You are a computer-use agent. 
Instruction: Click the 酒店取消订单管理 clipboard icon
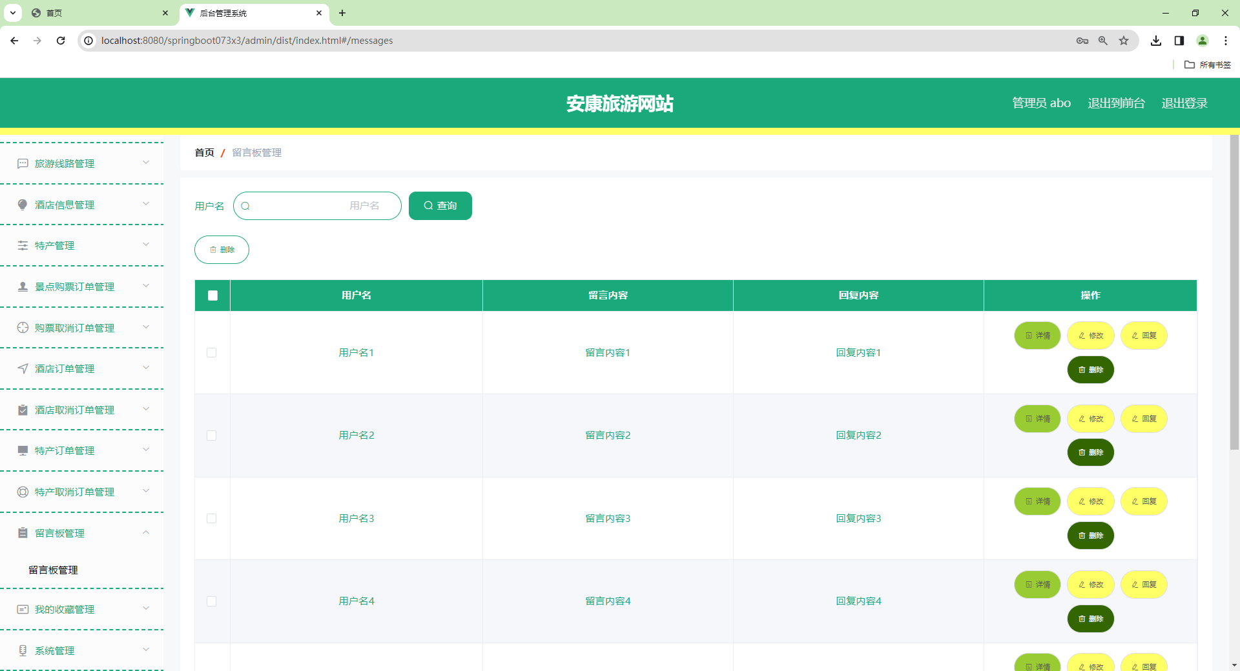tap(23, 410)
